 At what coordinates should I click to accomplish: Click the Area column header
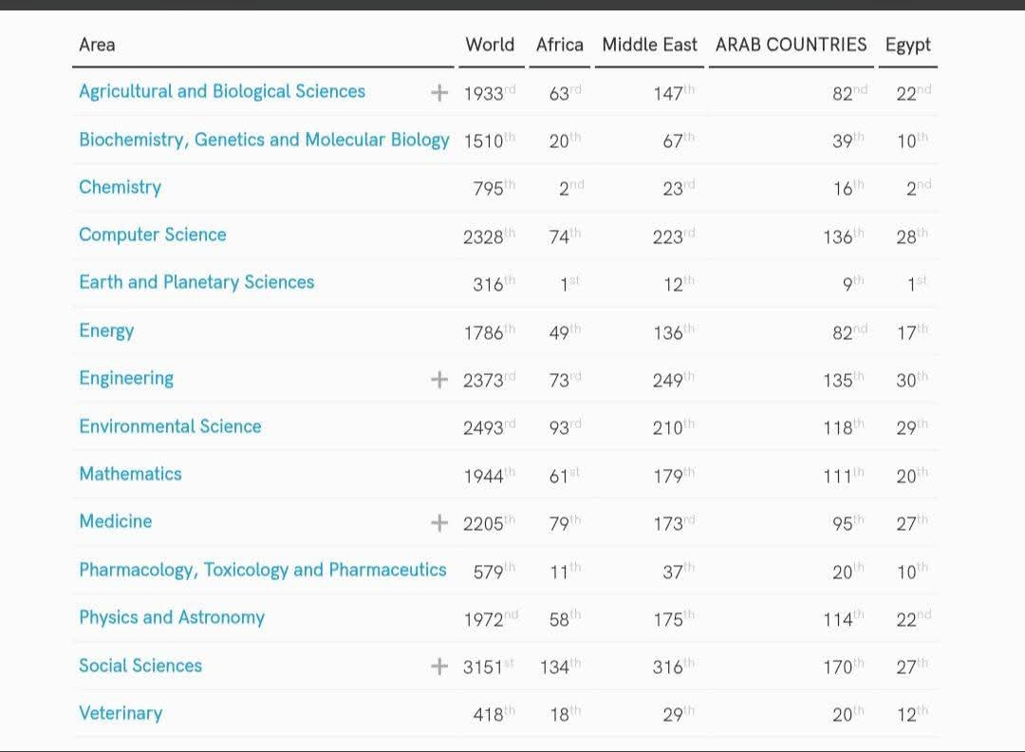point(98,45)
